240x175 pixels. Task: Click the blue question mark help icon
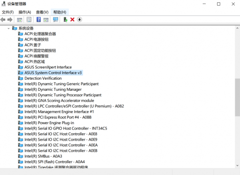click(x=39, y=20)
